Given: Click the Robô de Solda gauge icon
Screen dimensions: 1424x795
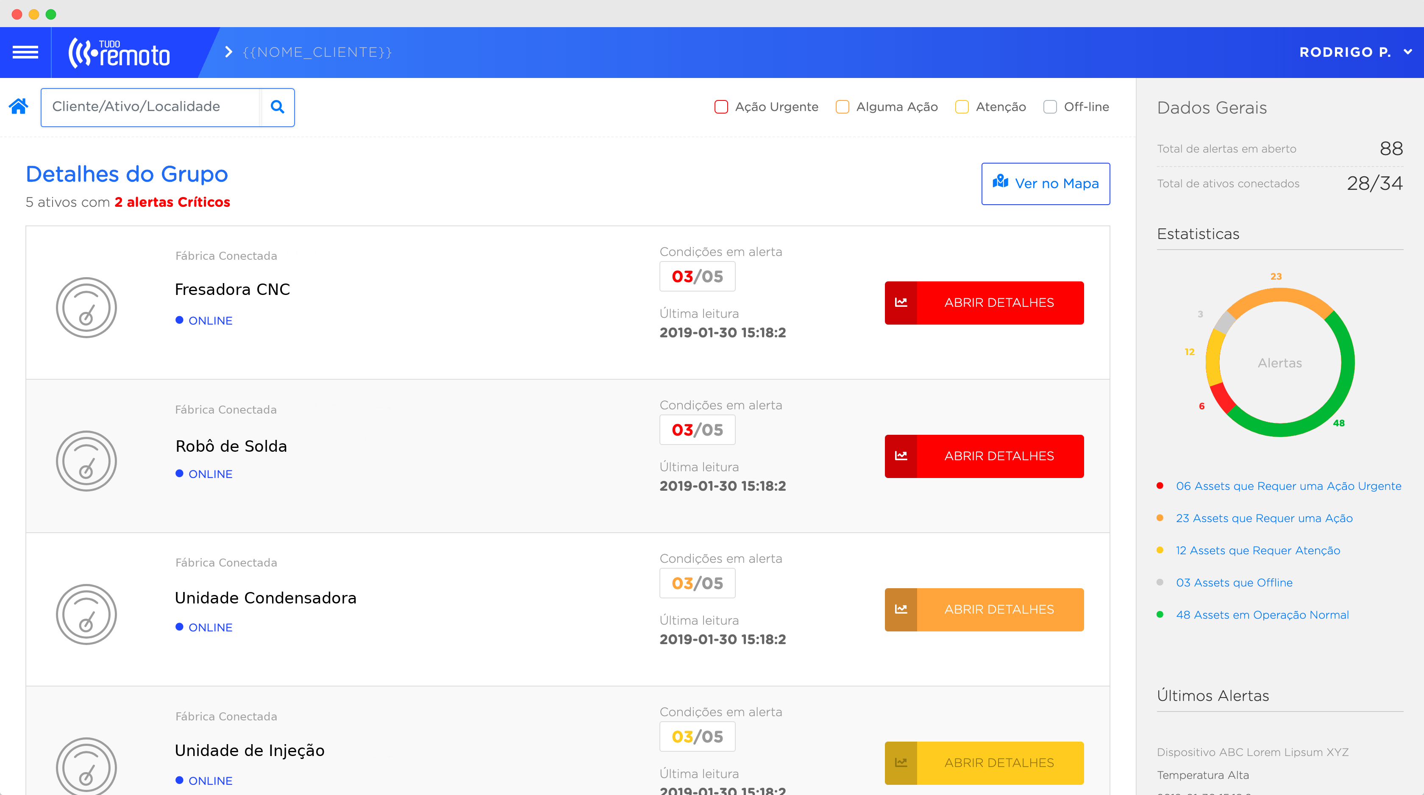Looking at the screenshot, I should [86, 461].
